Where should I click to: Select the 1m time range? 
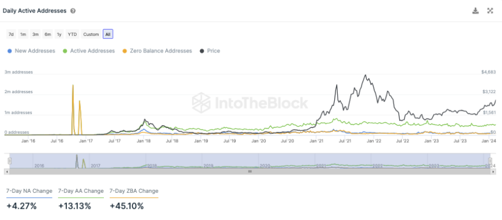23,34
